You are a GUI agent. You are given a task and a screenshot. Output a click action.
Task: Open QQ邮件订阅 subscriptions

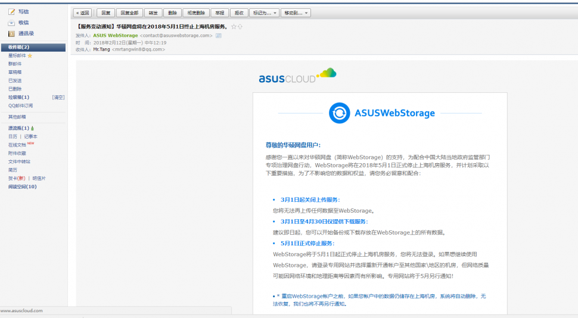pyautogui.click(x=20, y=106)
